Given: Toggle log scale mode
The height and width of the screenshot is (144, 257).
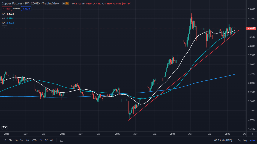Looking at the screenshot, I should click(x=245, y=140).
